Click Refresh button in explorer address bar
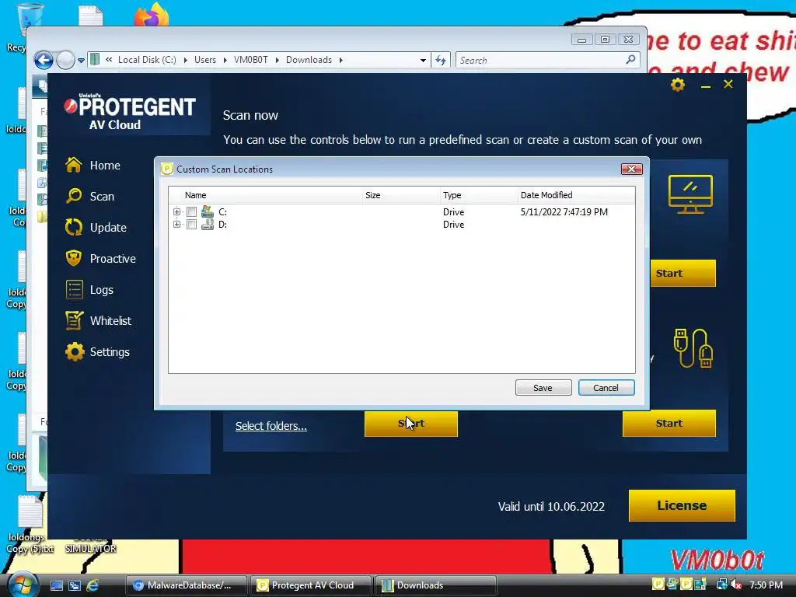 coord(441,61)
